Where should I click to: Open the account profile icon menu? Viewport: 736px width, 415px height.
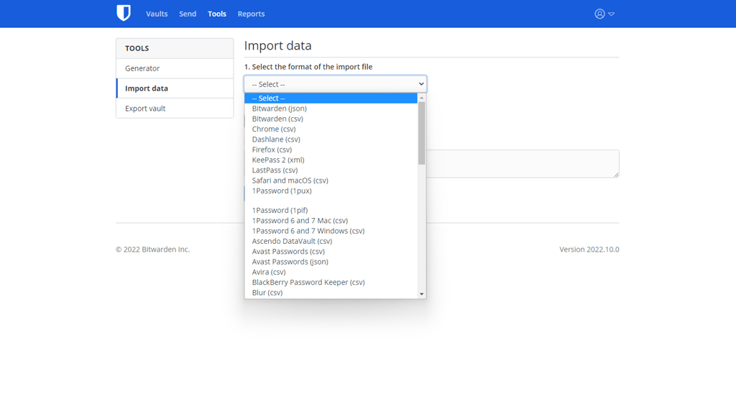pyautogui.click(x=604, y=14)
